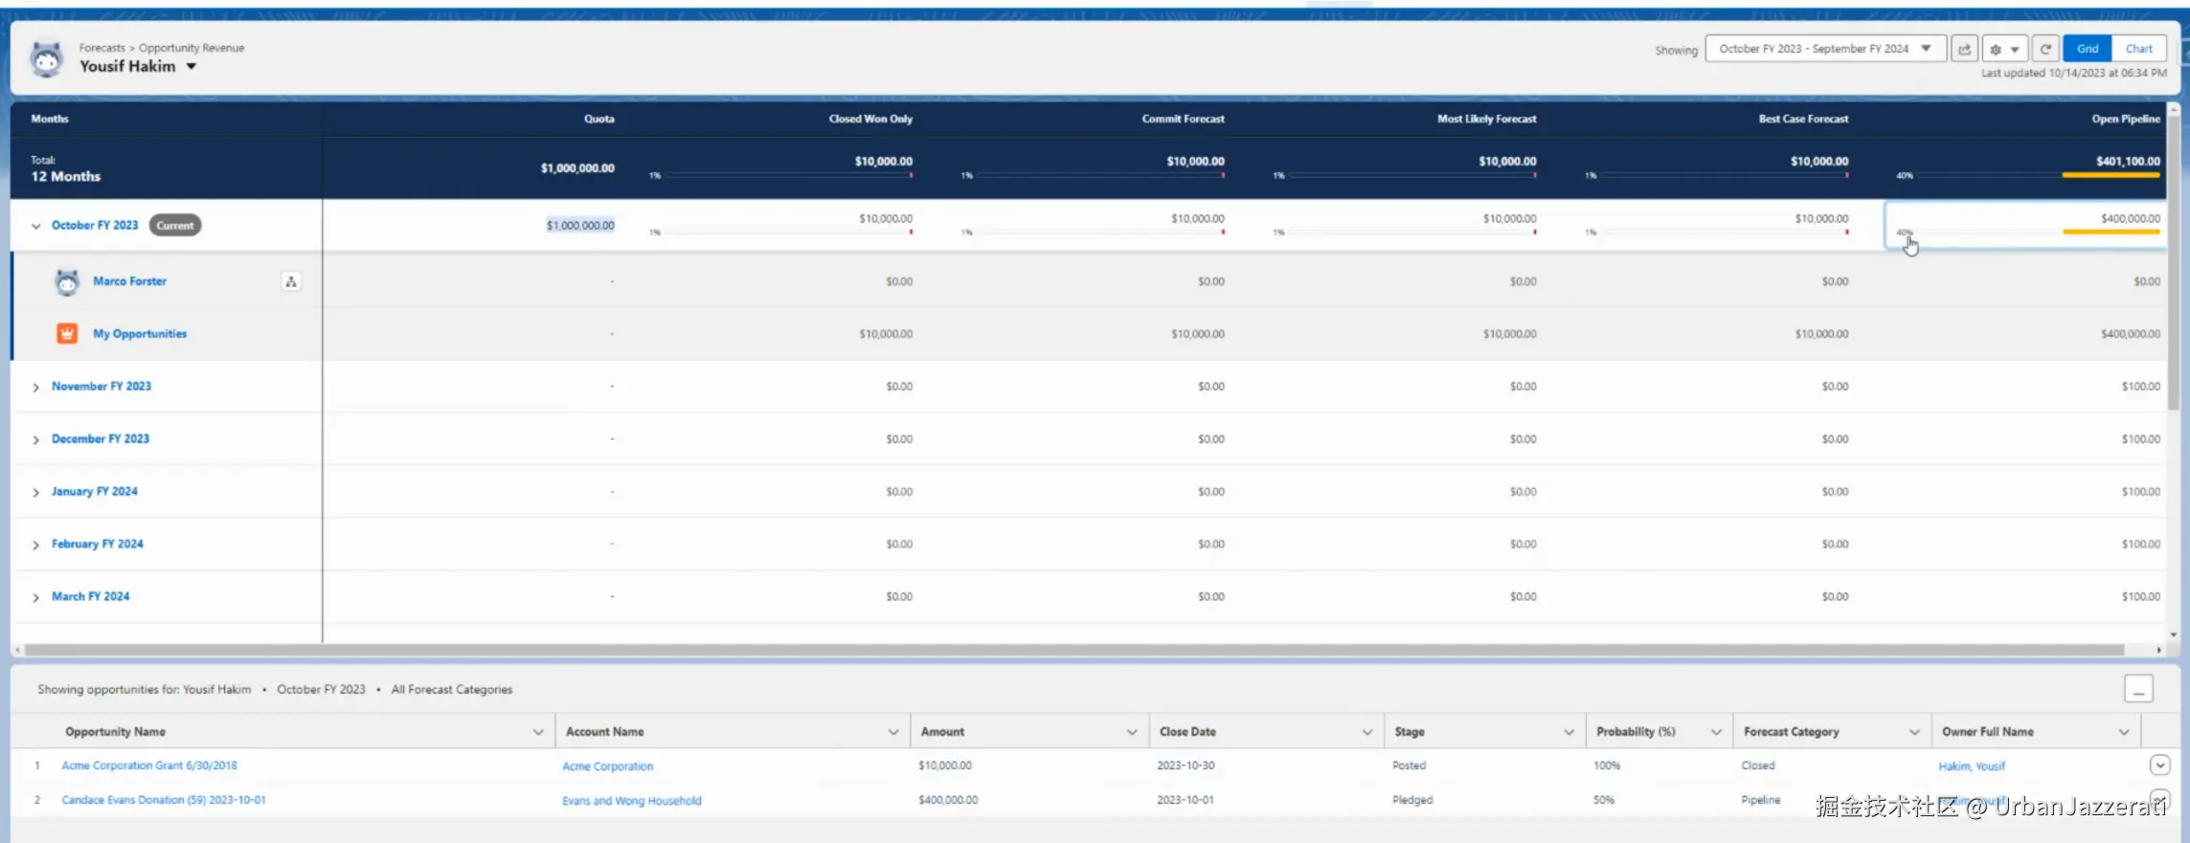Open Acme Corporation account
Image resolution: width=2190 pixels, height=843 pixels.
click(608, 766)
